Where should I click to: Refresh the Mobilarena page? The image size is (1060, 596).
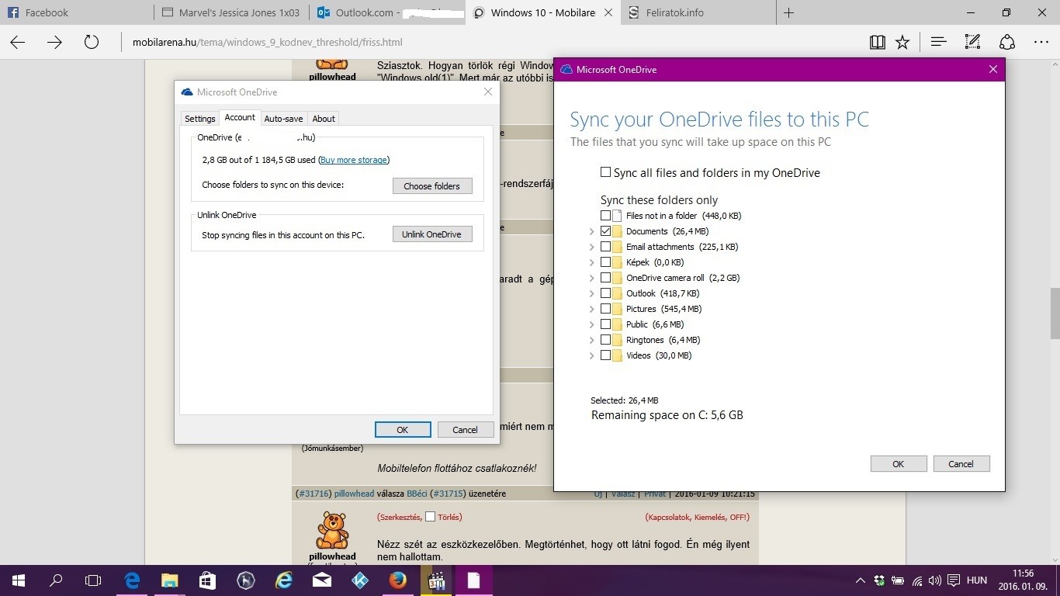pos(92,43)
